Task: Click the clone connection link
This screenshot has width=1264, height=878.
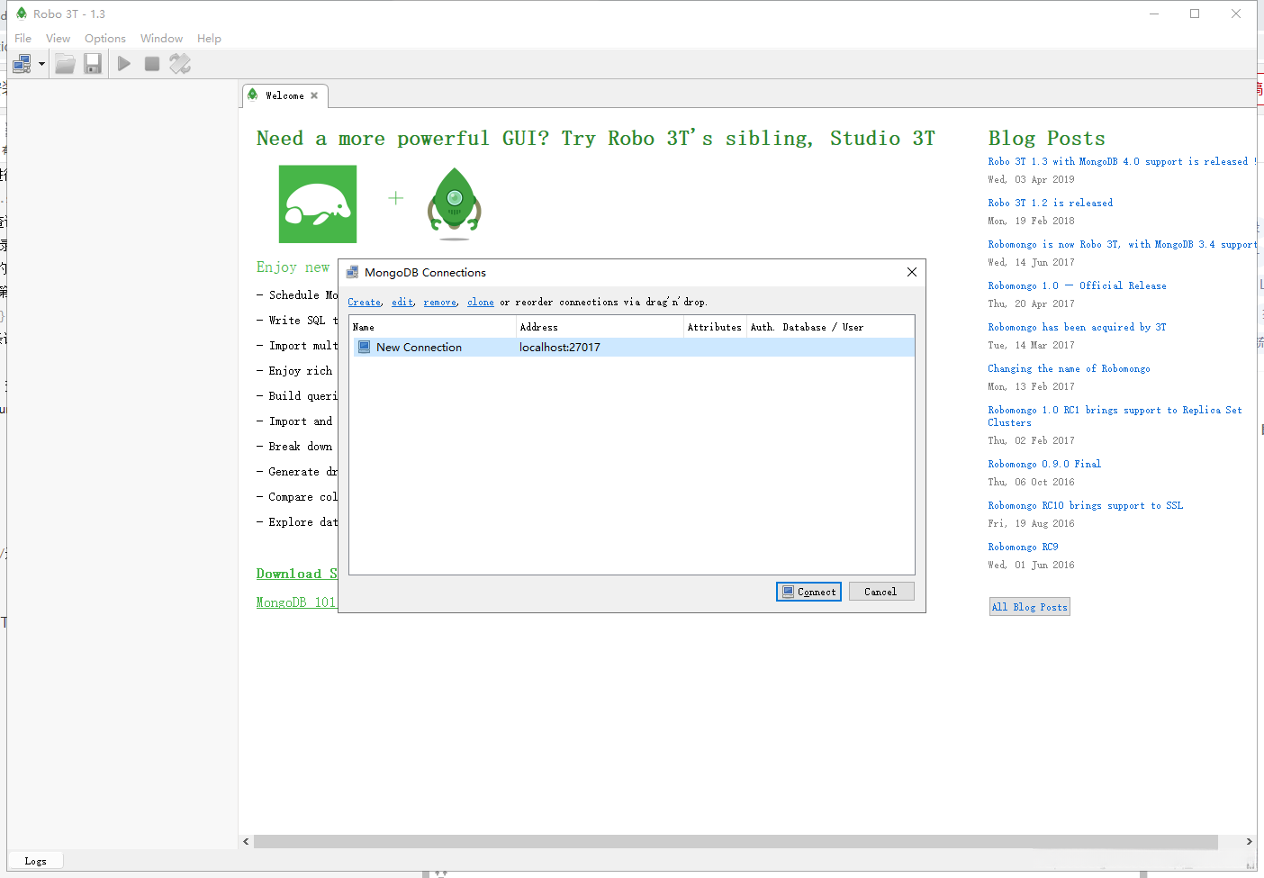Action: click(x=481, y=303)
